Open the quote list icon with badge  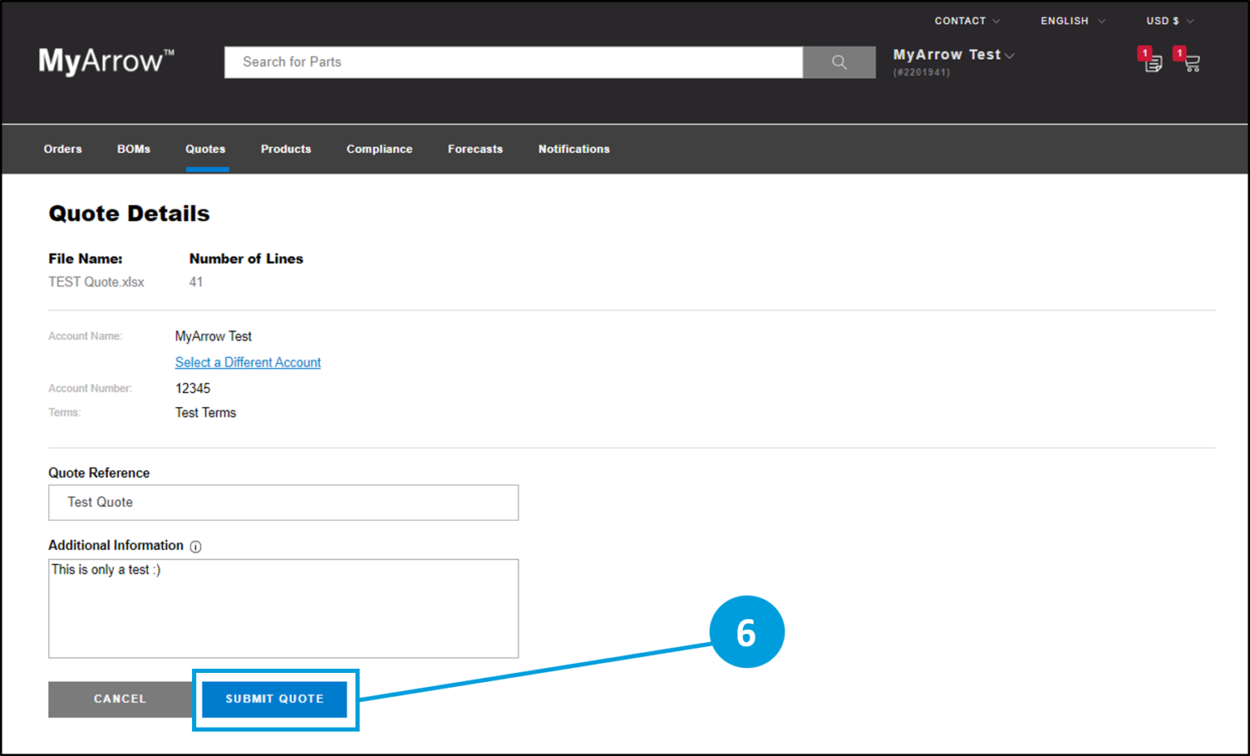(x=1152, y=63)
